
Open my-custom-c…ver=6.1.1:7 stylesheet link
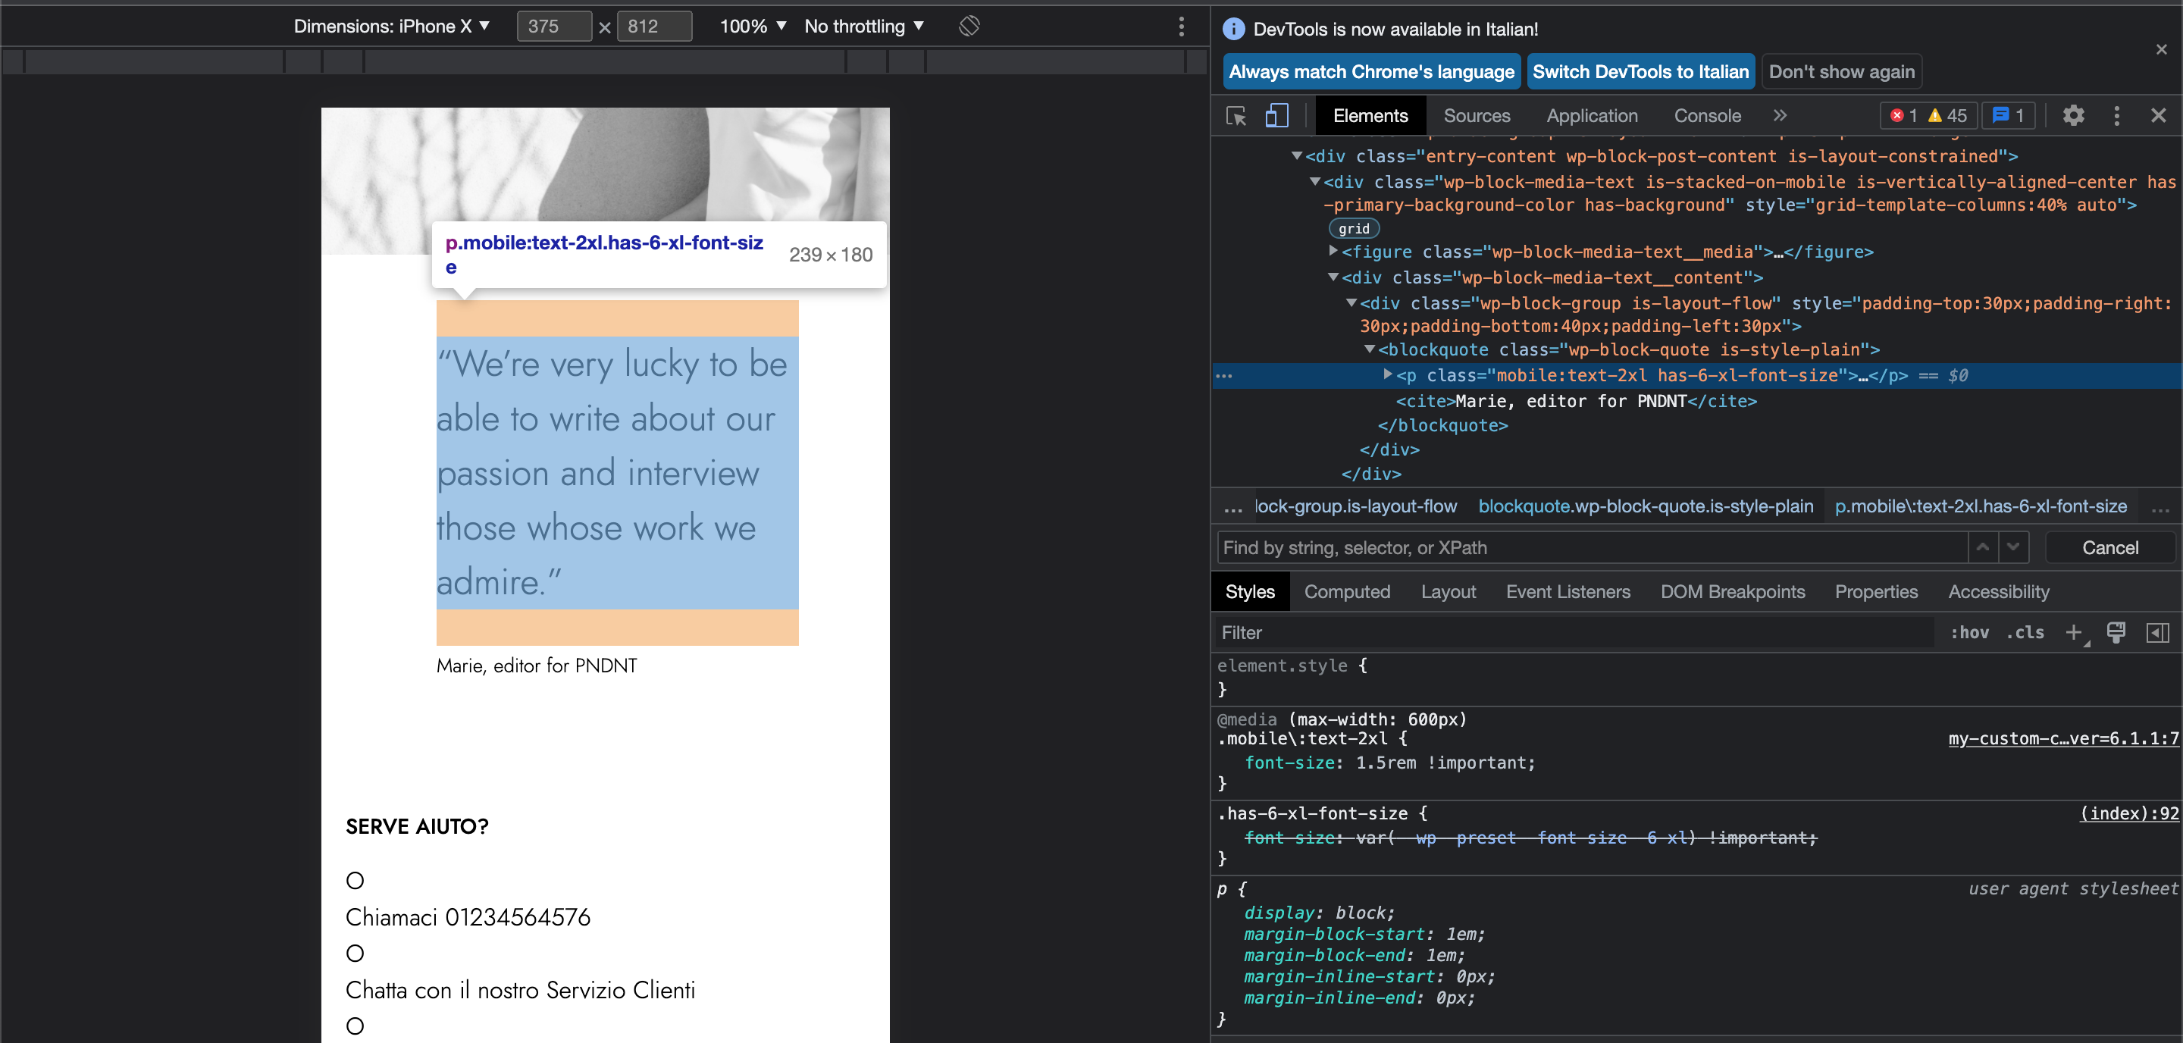click(x=2062, y=738)
